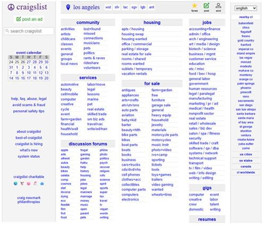Open the vegan discussion forum
265x227 pixels.
[x=104, y=209]
